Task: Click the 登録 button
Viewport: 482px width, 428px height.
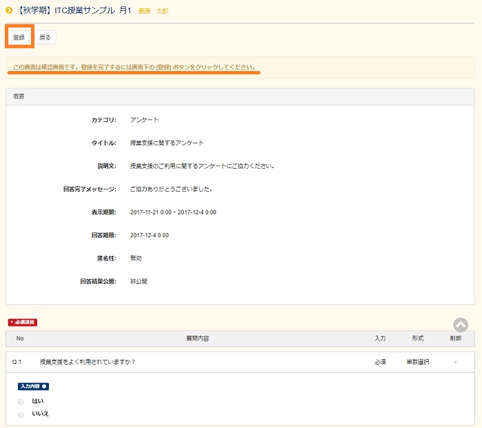Action: click(x=19, y=37)
